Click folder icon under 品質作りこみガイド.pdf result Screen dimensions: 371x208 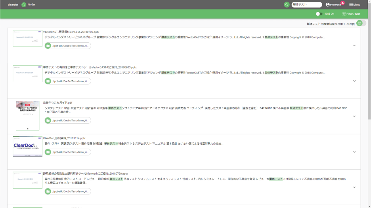[48, 120]
